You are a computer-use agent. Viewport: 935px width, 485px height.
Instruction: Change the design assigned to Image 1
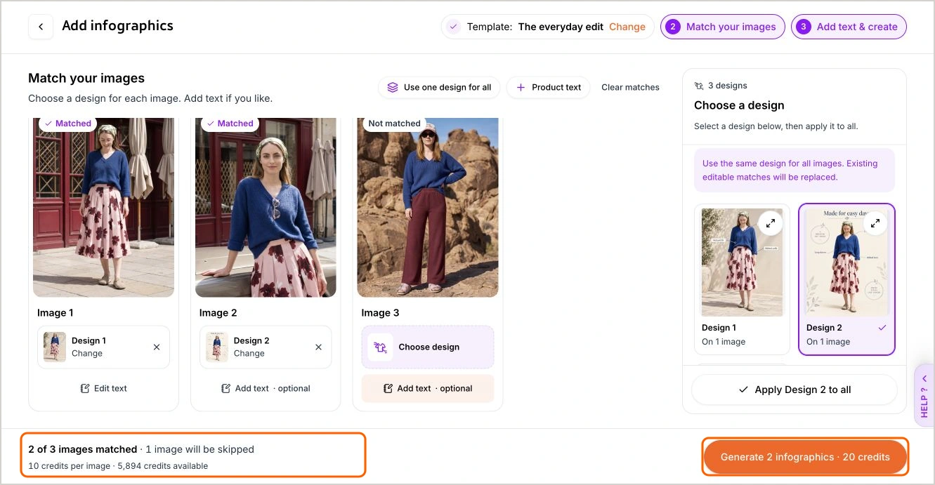pos(87,354)
